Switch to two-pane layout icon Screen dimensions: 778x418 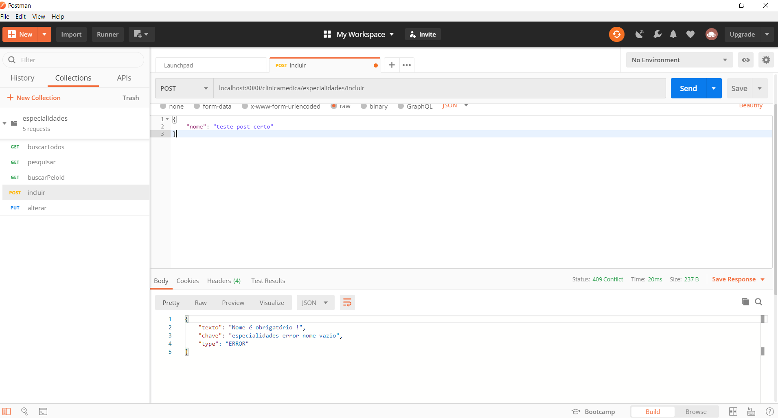coord(733,411)
